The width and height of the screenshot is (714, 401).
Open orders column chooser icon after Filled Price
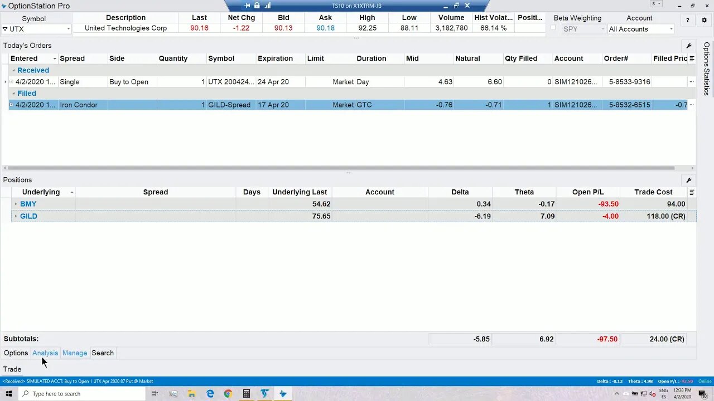click(692, 58)
